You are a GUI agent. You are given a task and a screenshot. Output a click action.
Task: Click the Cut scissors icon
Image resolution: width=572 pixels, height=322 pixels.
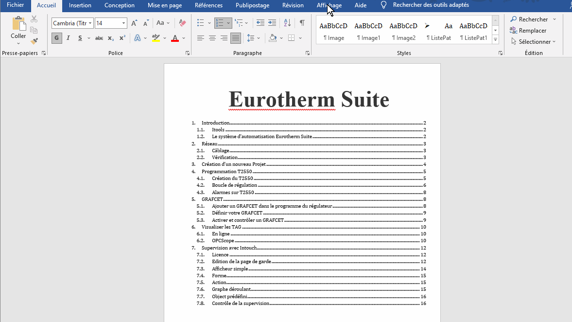click(35, 19)
